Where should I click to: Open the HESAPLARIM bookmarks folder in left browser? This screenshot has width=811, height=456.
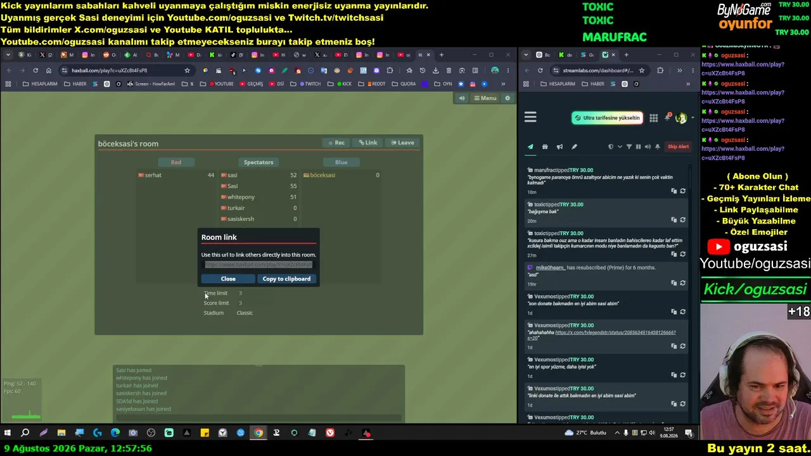[40, 84]
